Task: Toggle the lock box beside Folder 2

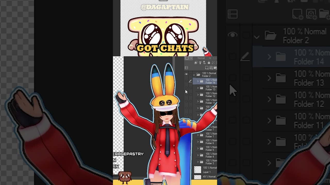Action: (191, 75)
